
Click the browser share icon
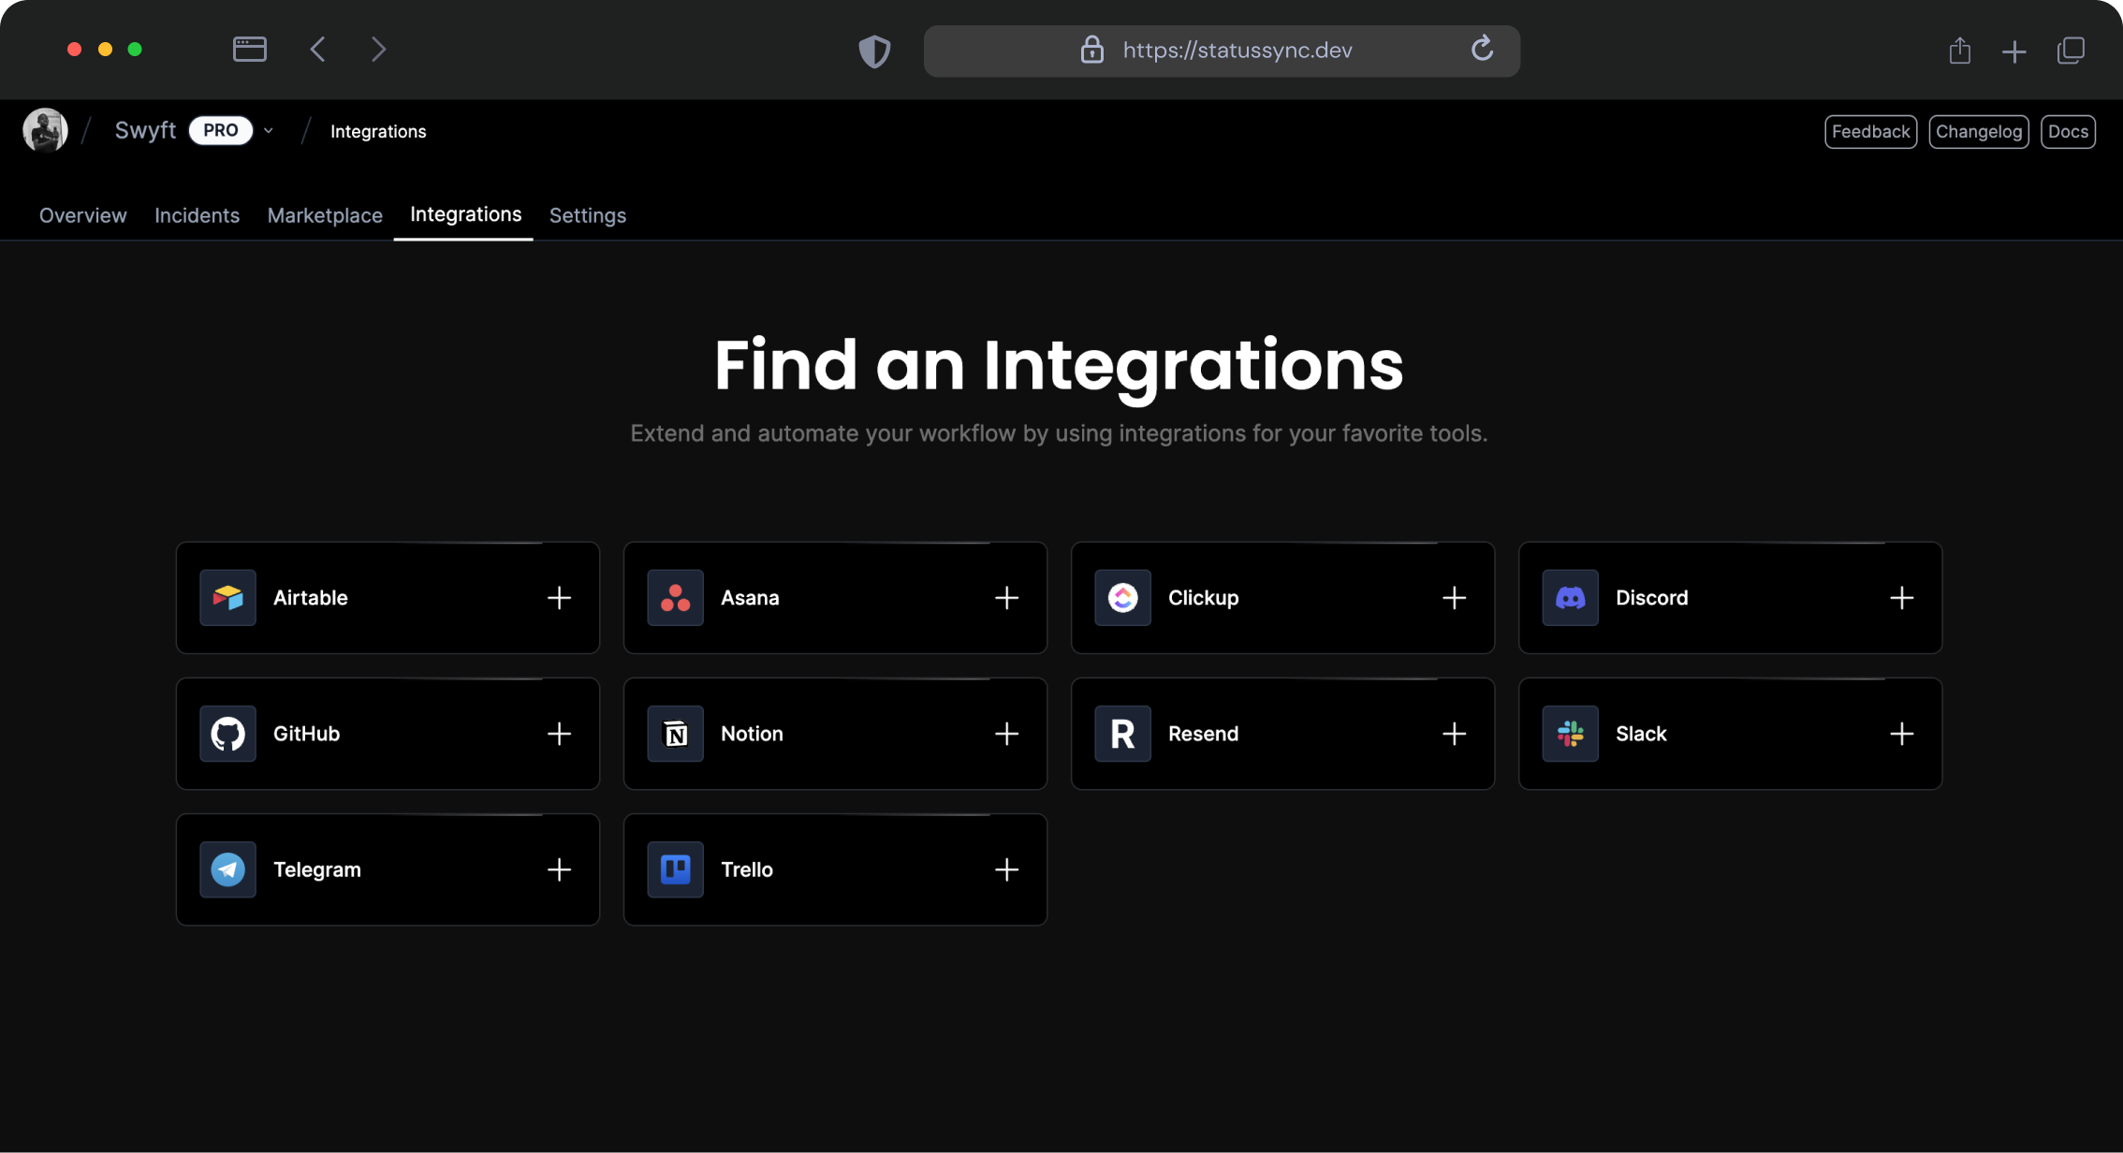(1959, 50)
